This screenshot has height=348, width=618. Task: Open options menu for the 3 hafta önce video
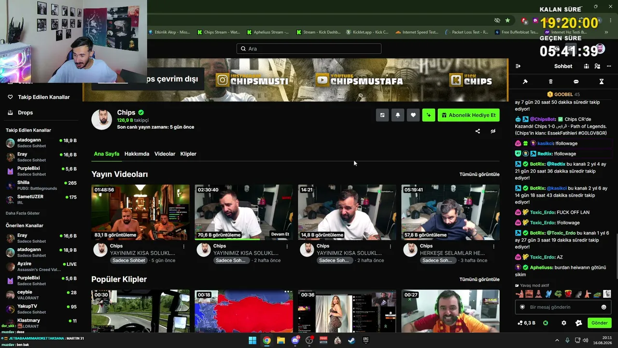[493, 246]
